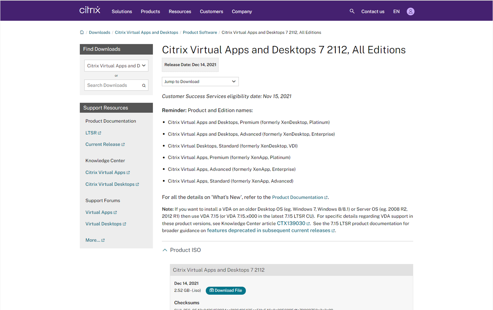The width and height of the screenshot is (493, 310).
Task: Click the More... support link
Action: click(95, 240)
